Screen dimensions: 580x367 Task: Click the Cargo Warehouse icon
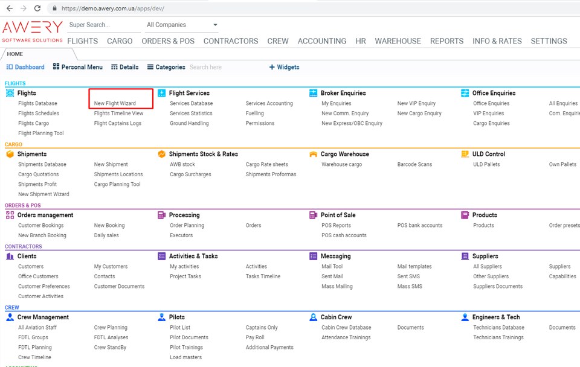pyautogui.click(x=313, y=154)
